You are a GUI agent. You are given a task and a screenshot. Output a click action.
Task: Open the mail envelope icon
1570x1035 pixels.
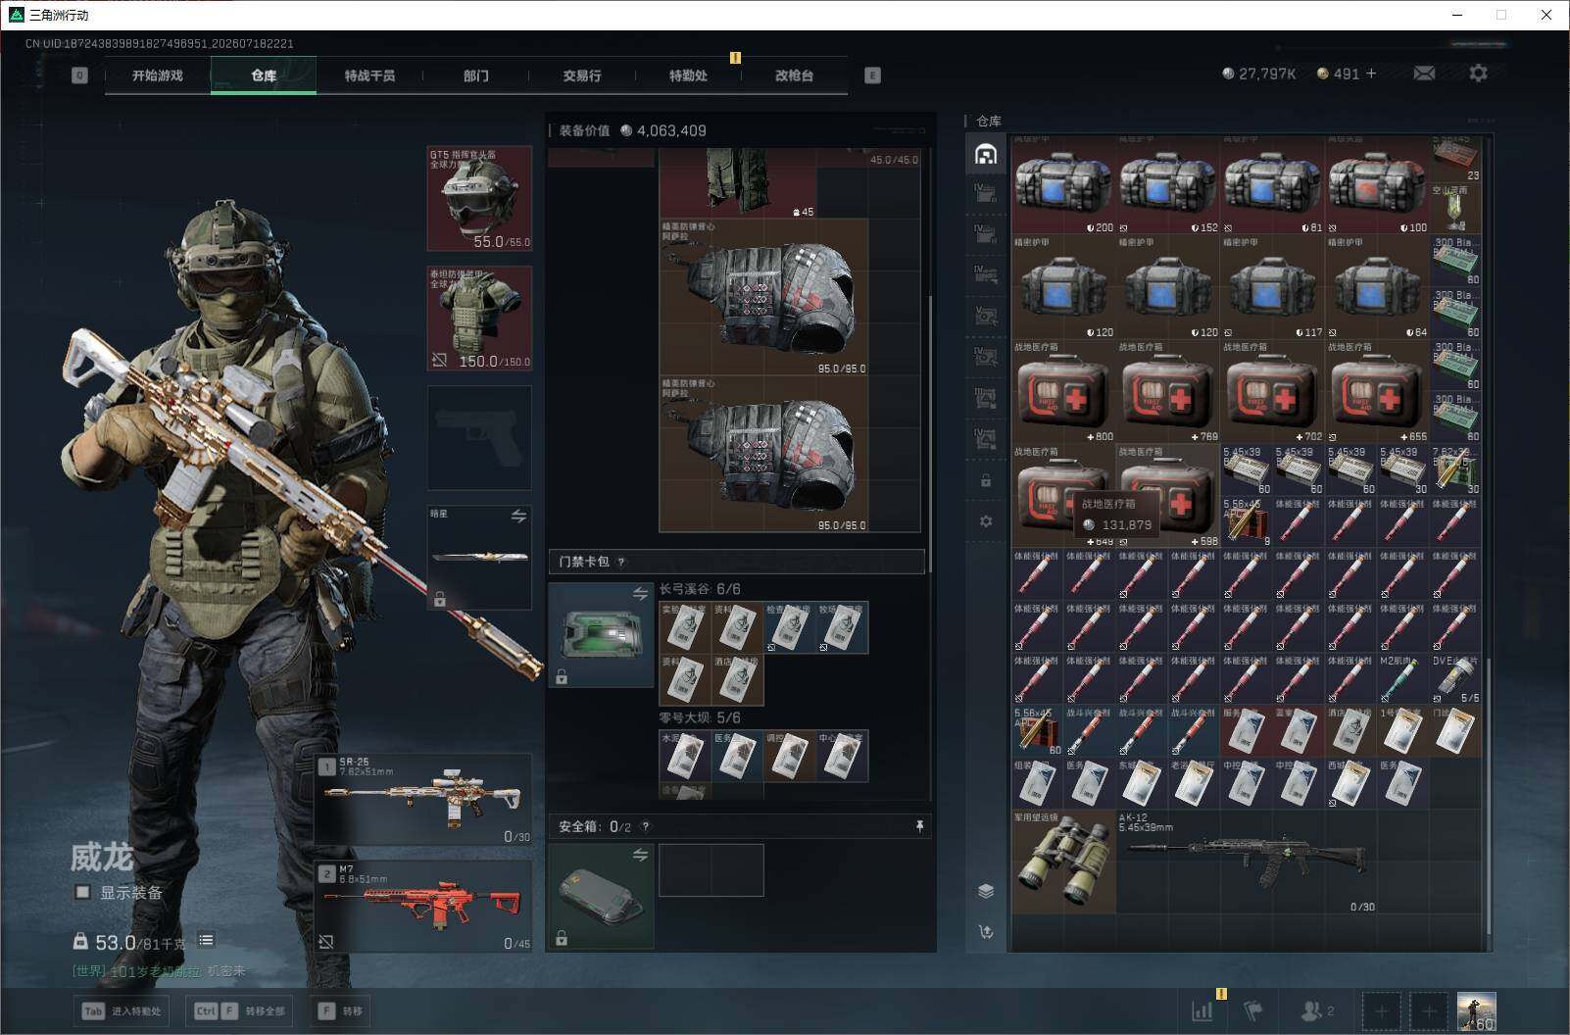pos(1424,74)
